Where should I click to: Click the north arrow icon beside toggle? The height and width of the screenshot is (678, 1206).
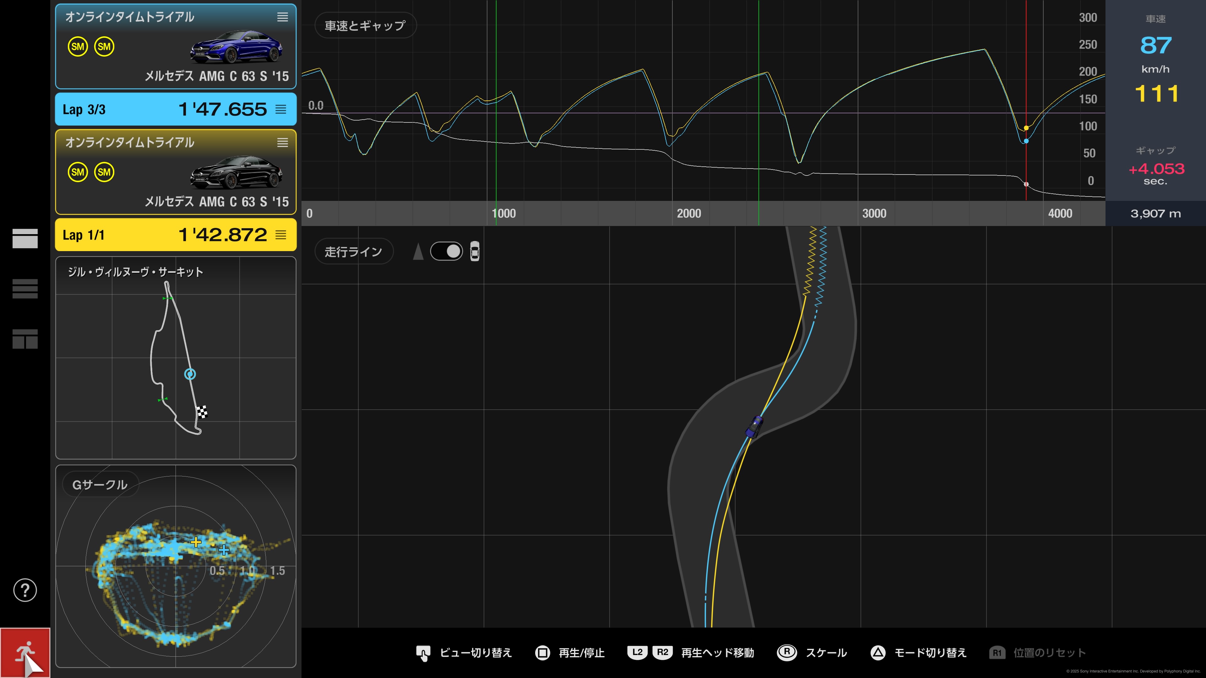pos(418,251)
